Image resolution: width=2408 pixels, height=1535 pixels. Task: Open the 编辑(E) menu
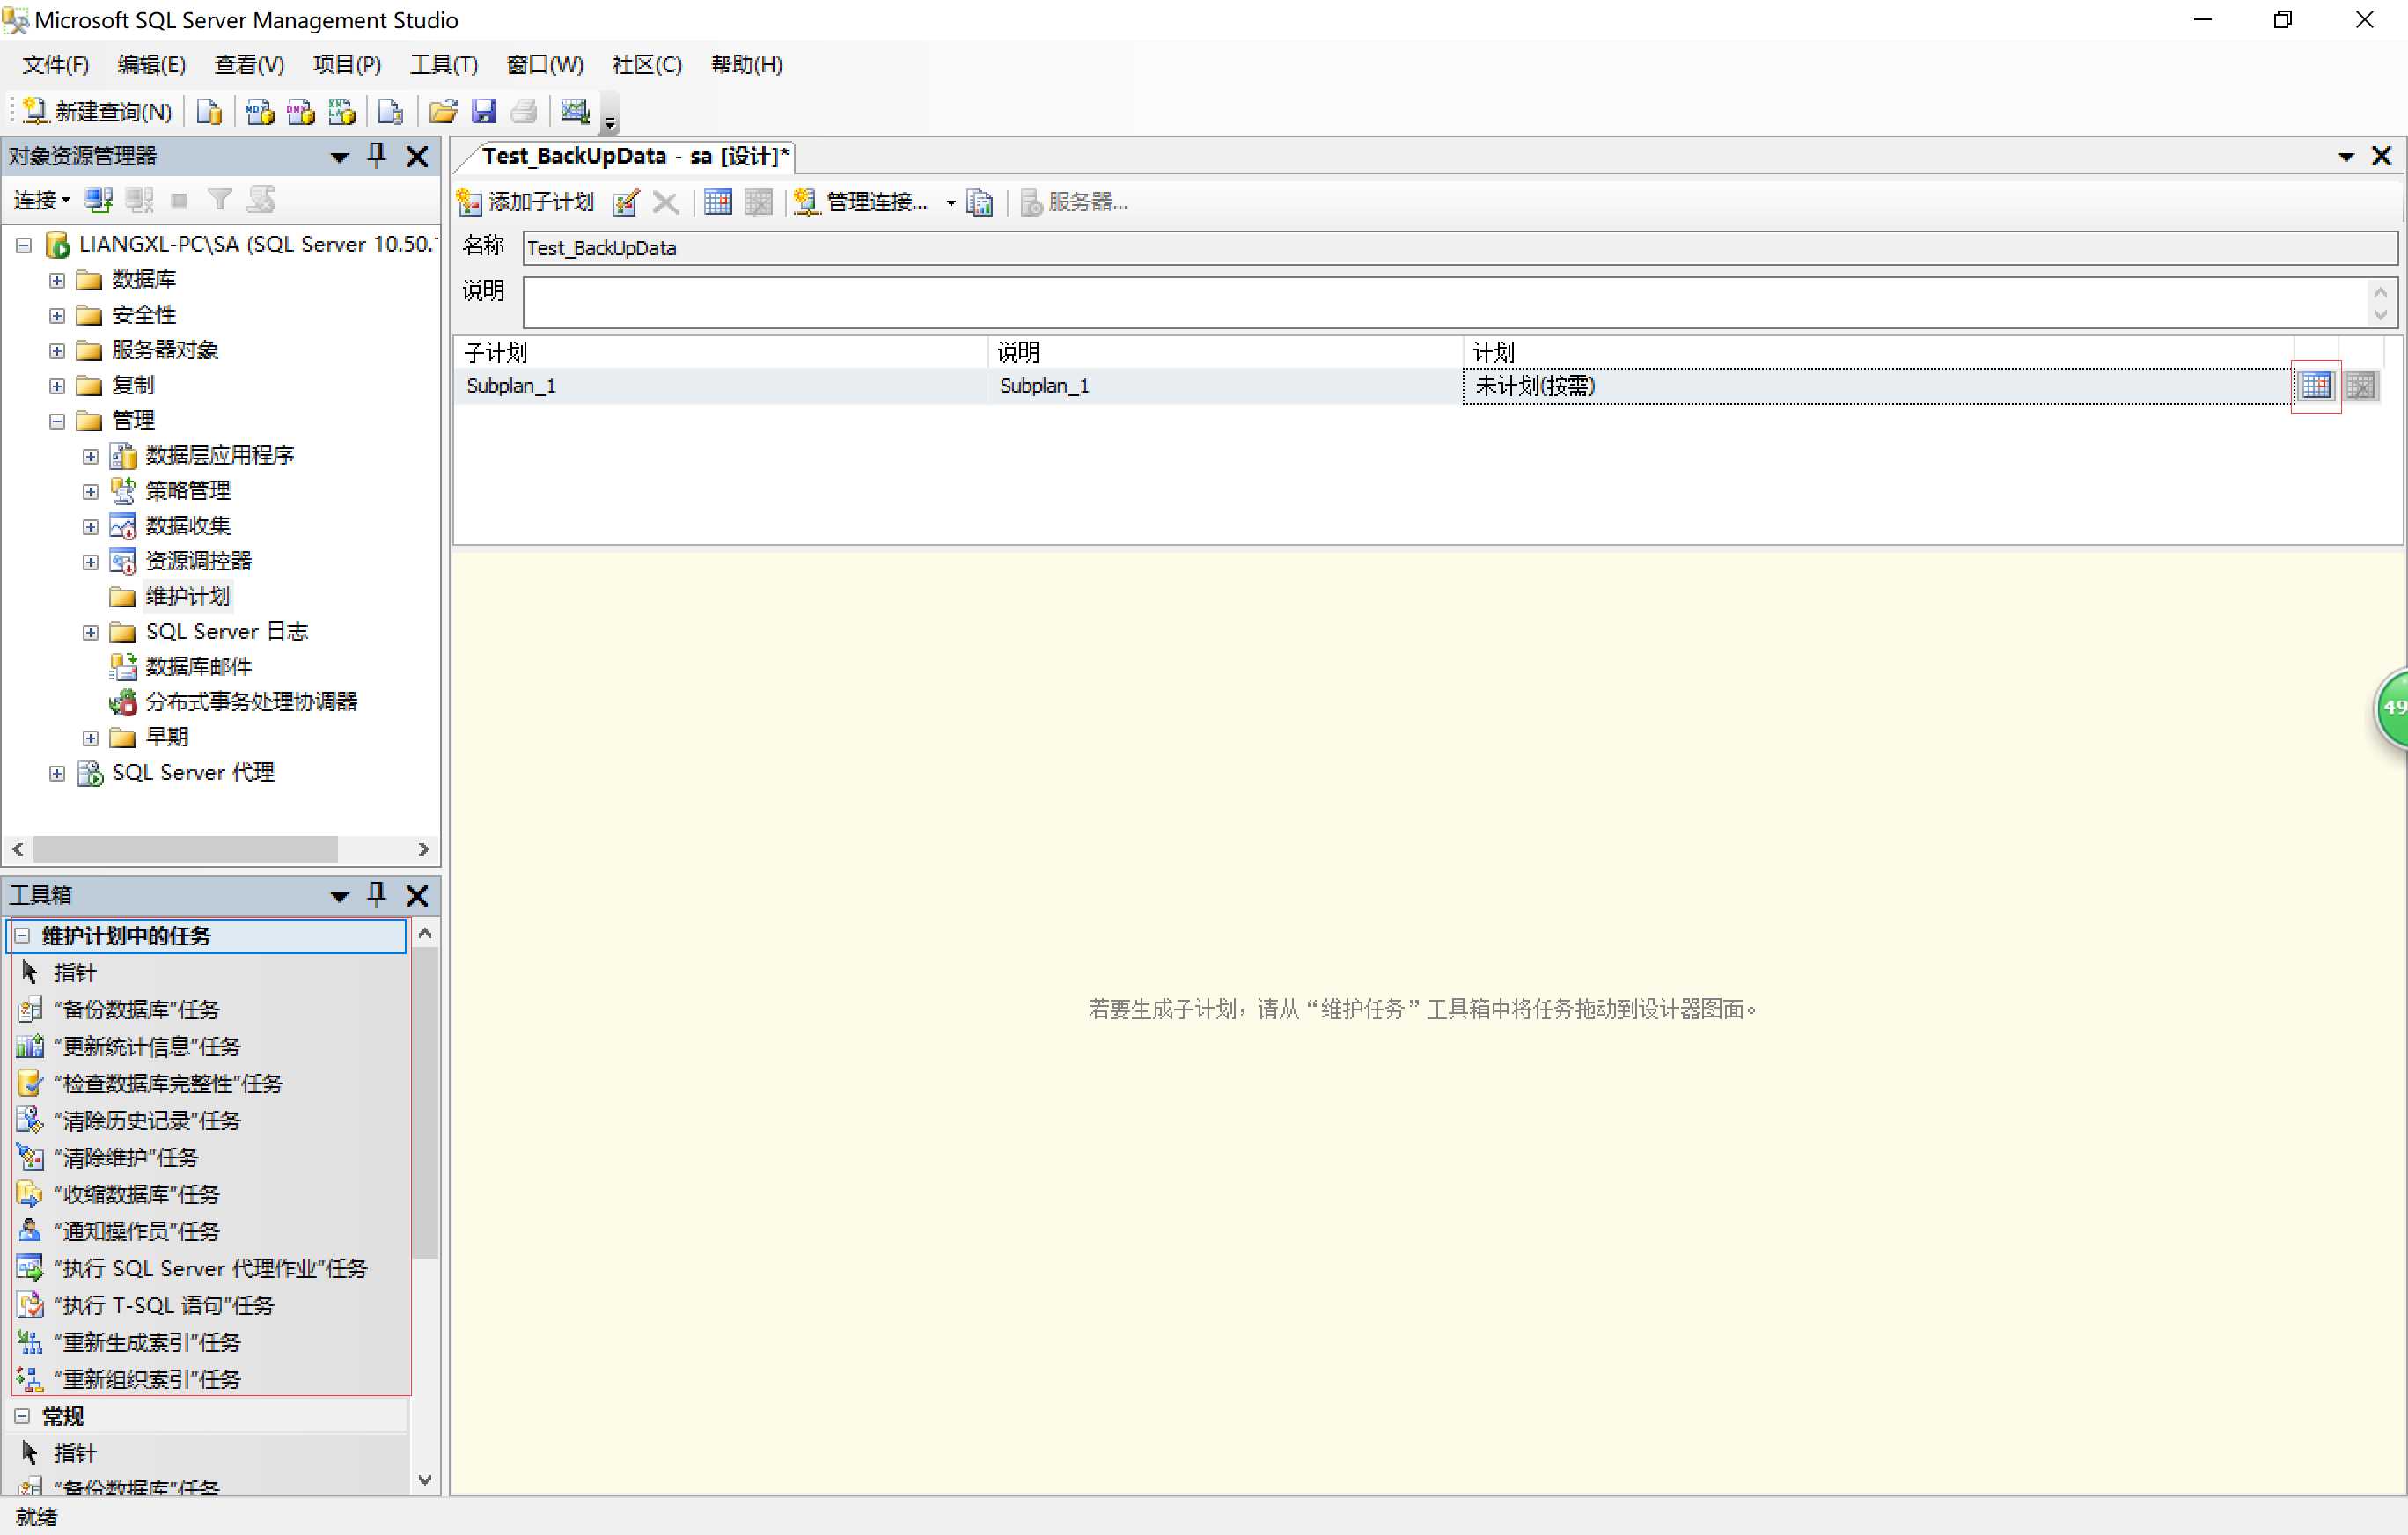tap(151, 65)
